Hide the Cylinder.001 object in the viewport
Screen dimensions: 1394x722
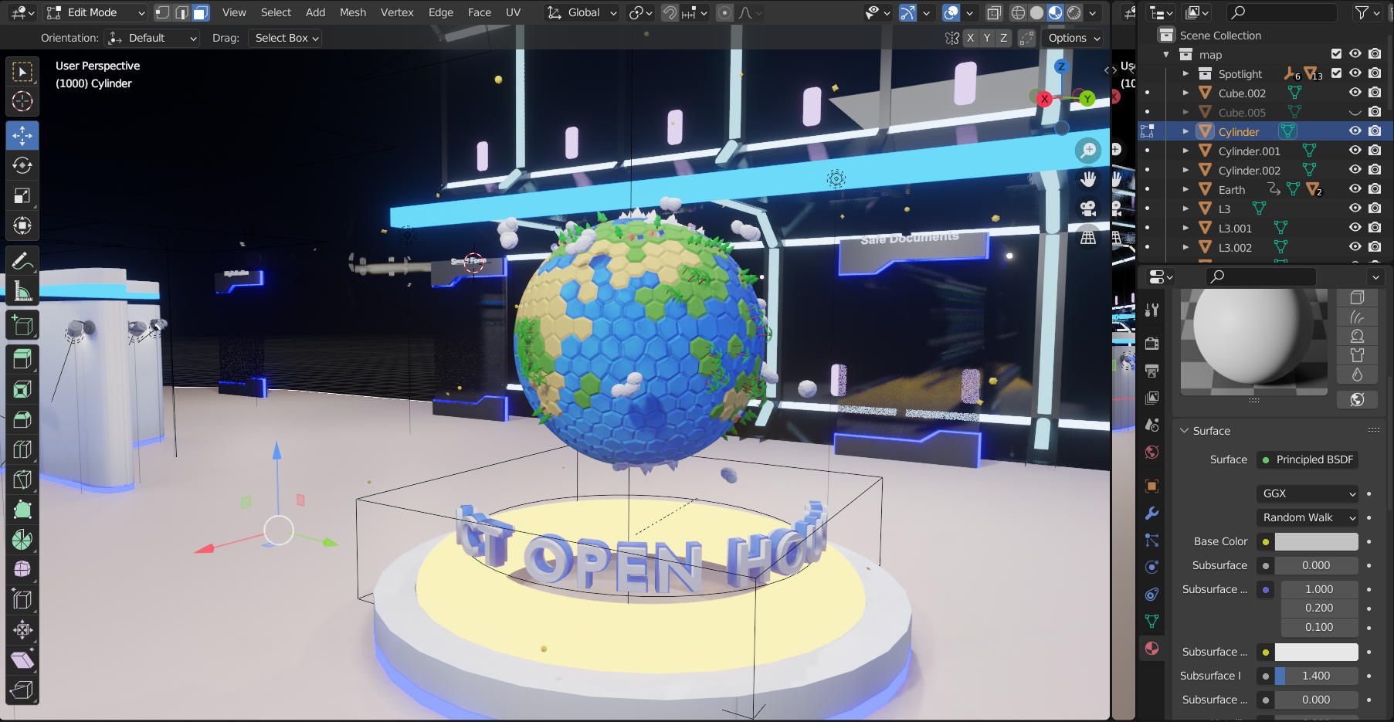click(x=1355, y=150)
